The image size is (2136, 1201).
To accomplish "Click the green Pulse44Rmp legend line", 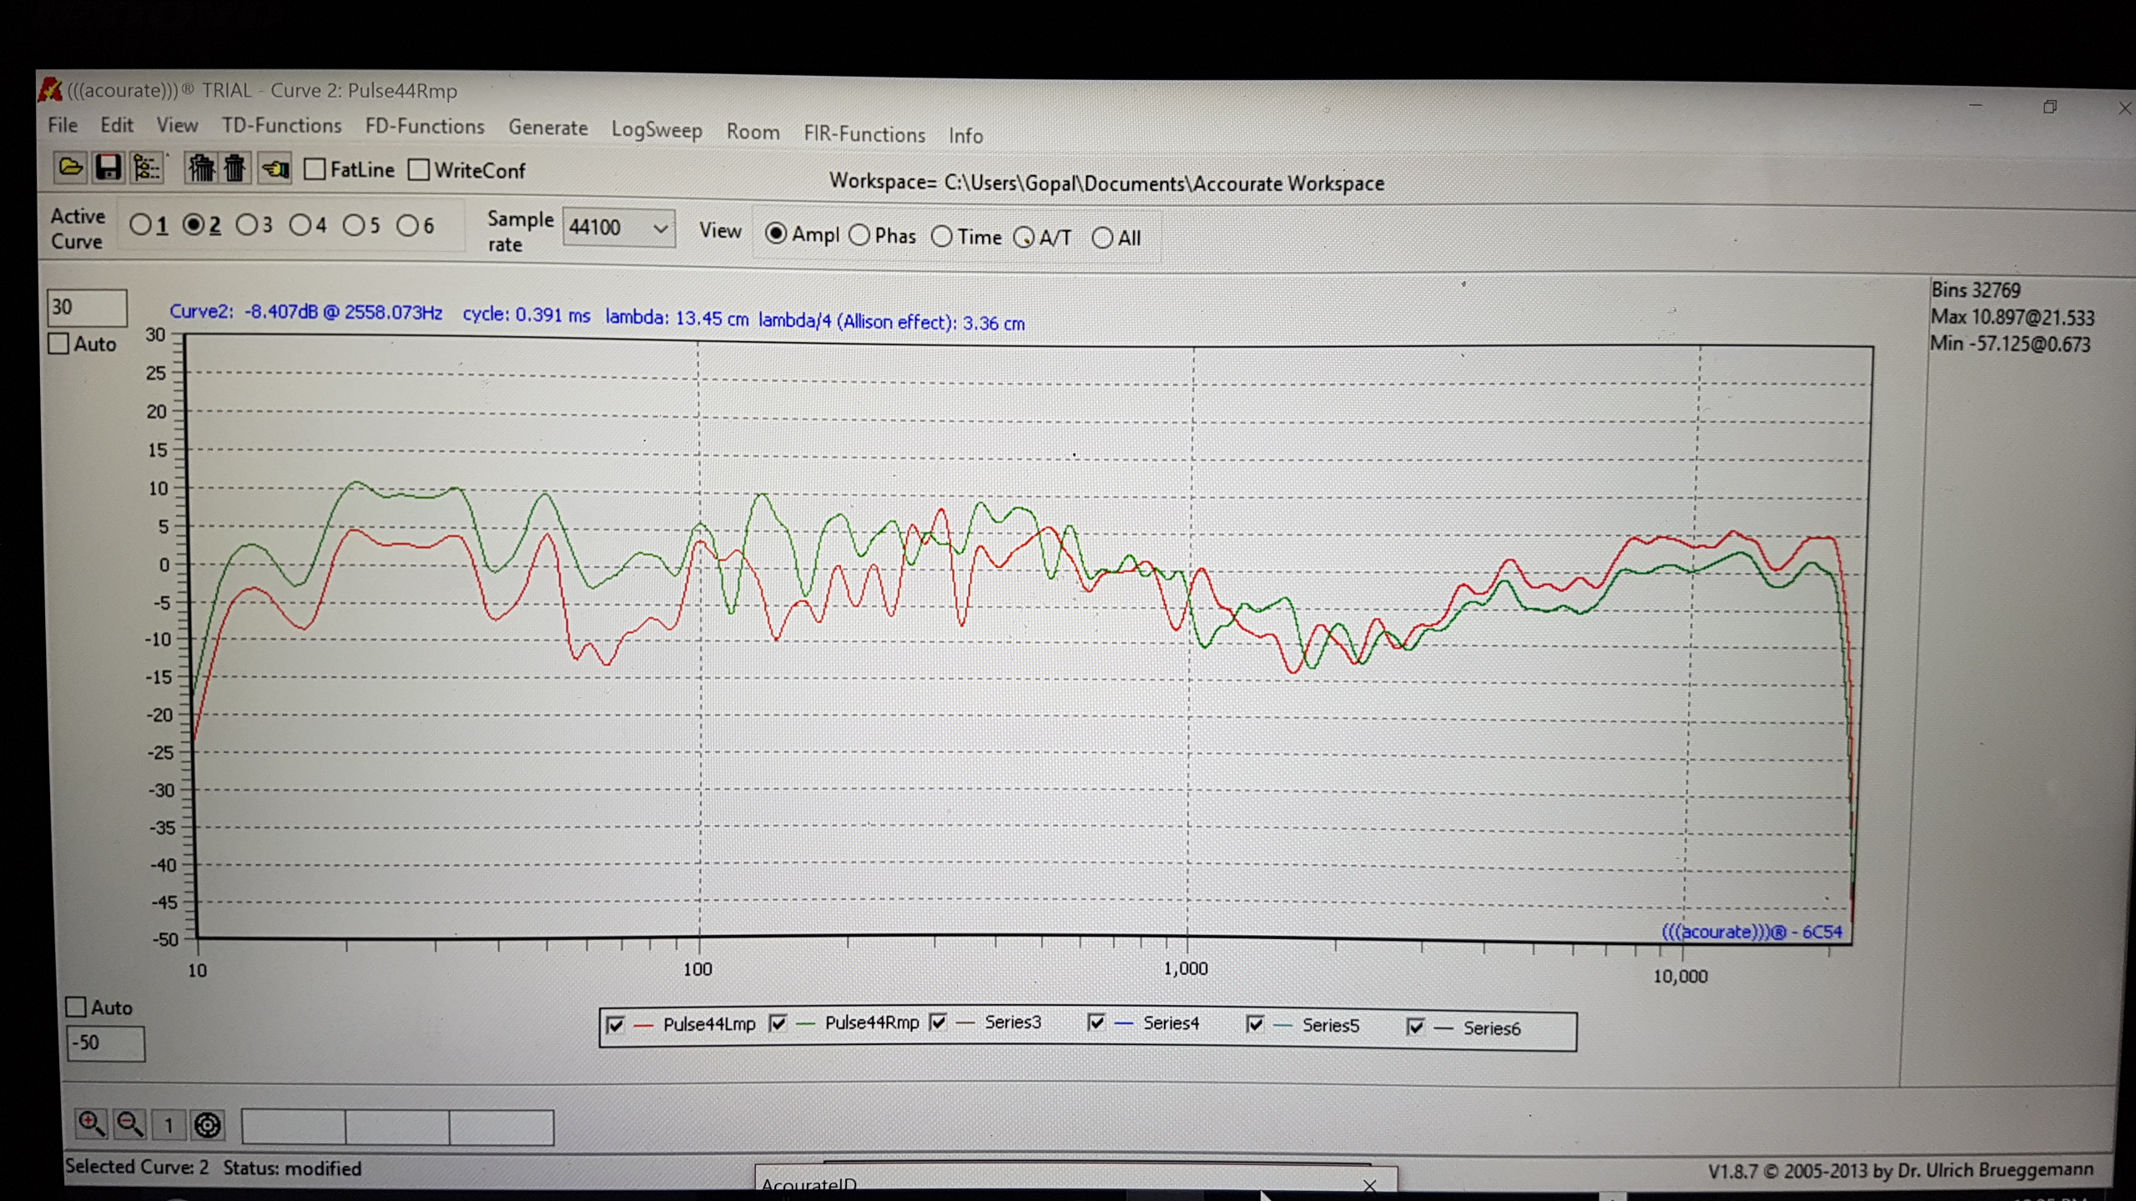I will click(805, 1023).
